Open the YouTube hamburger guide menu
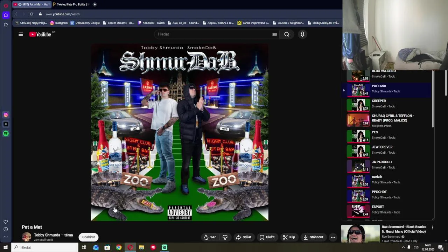The height and width of the screenshot is (252, 448). tap(21, 34)
